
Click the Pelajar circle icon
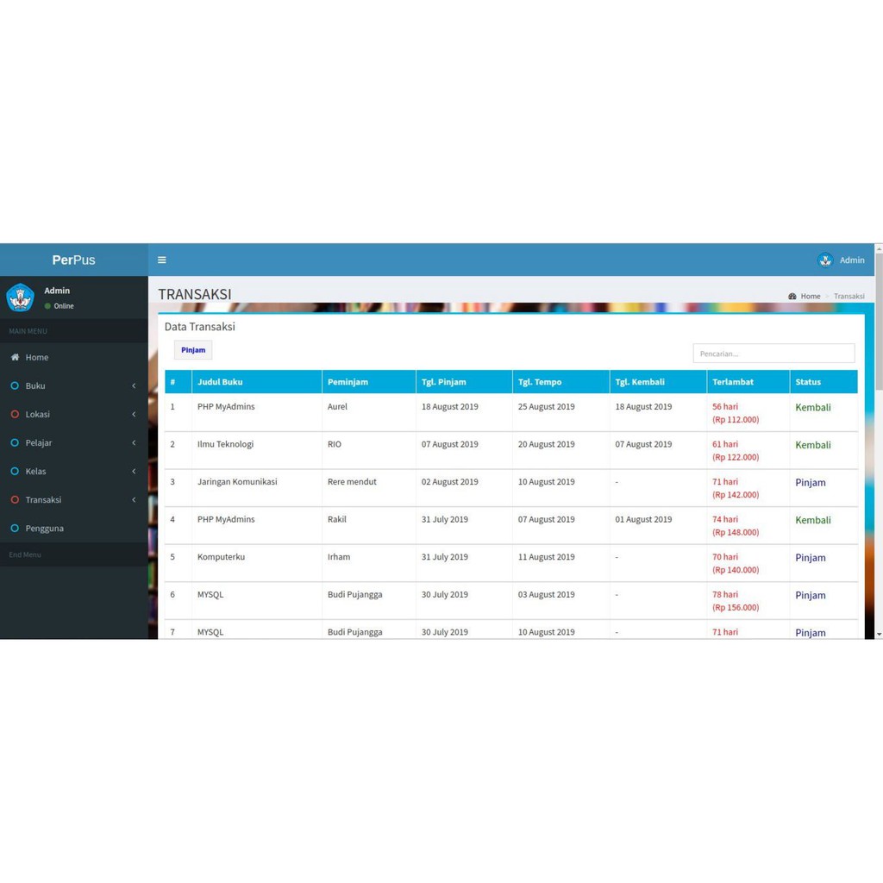(x=16, y=442)
